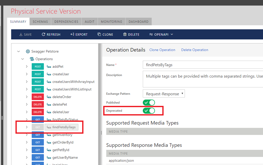Click the Save download icon
Viewport: 263px width, 165px height.
click(21, 34)
